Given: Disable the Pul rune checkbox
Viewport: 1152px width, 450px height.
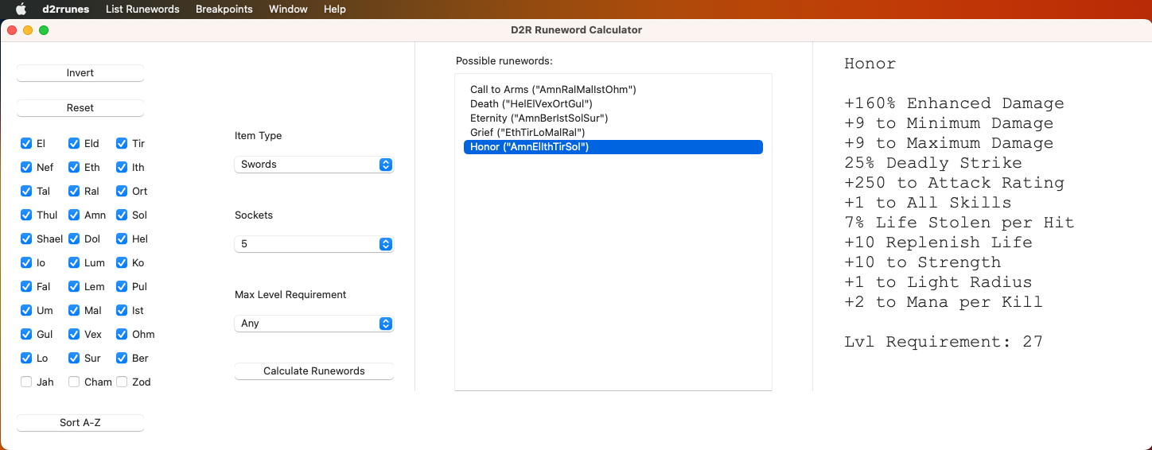Looking at the screenshot, I should point(122,287).
